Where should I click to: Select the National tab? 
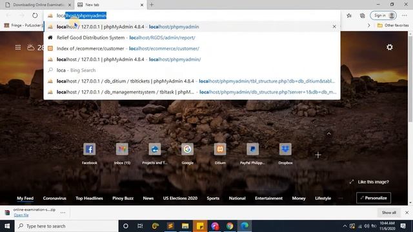[x=237, y=198]
